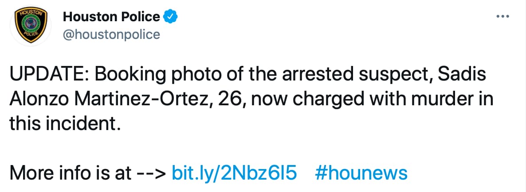The image size is (526, 192).
Task: Follow the bit.ly/2Nbz6I5 link
Action: 233,173
